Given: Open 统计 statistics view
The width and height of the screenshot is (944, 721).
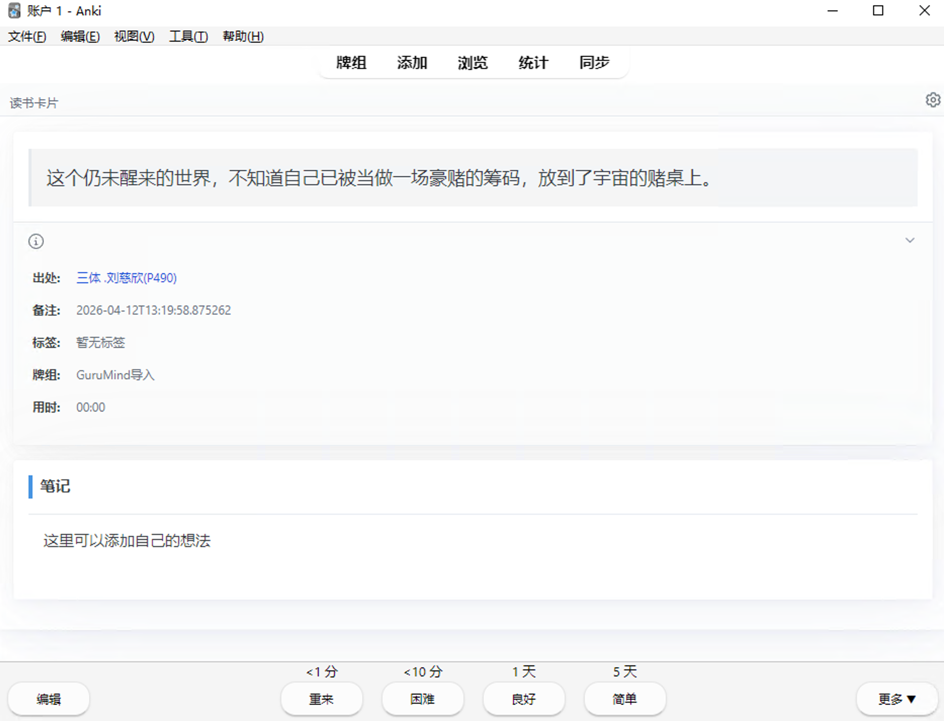Looking at the screenshot, I should point(533,63).
